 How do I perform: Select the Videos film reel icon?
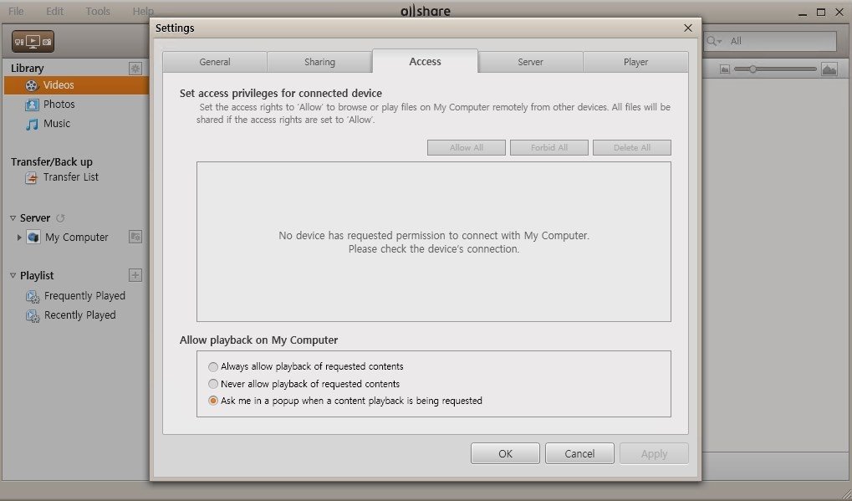coord(32,85)
